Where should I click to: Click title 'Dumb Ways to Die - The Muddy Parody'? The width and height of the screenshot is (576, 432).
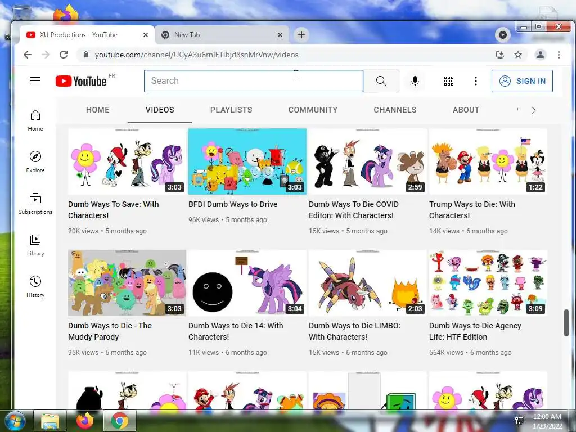pos(110,331)
